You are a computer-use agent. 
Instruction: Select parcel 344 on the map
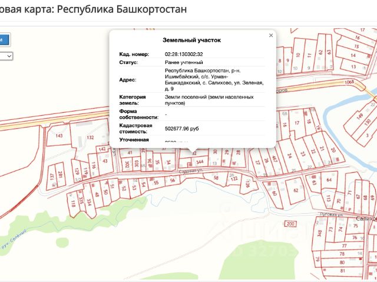pos(199,162)
